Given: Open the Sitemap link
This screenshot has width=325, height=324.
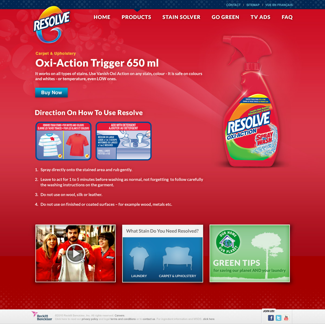Looking at the screenshot, I should pyautogui.click(x=253, y=5).
